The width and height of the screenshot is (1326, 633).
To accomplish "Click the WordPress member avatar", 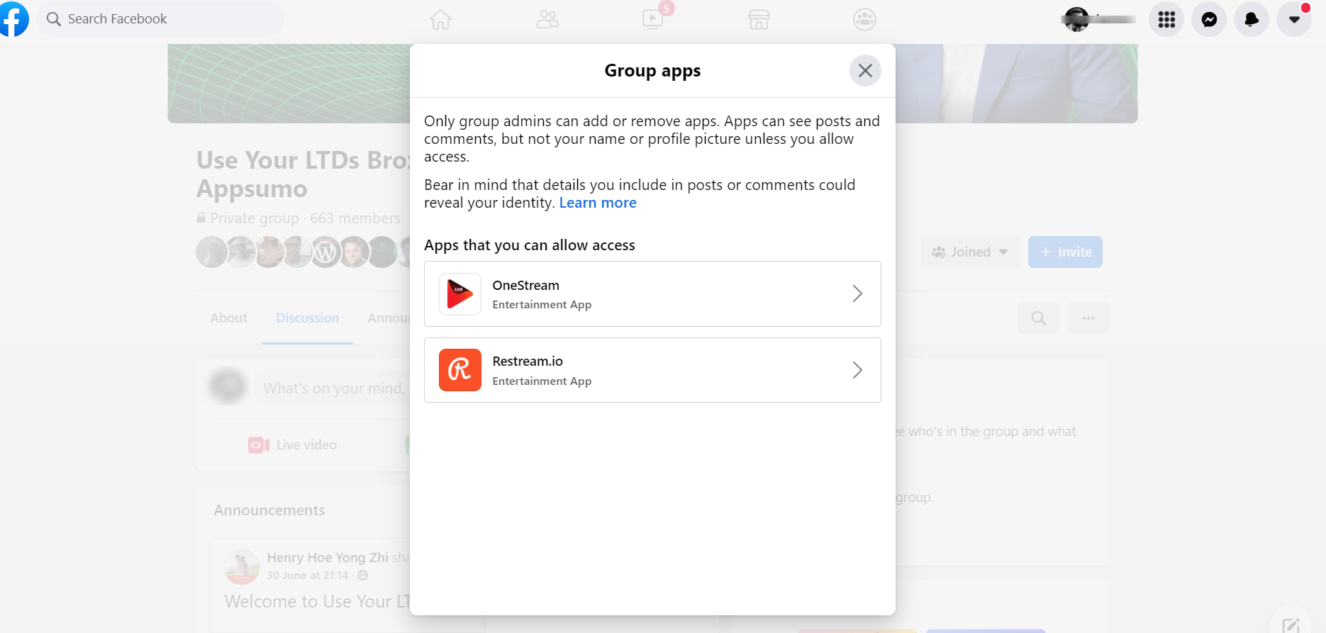I will [x=325, y=252].
